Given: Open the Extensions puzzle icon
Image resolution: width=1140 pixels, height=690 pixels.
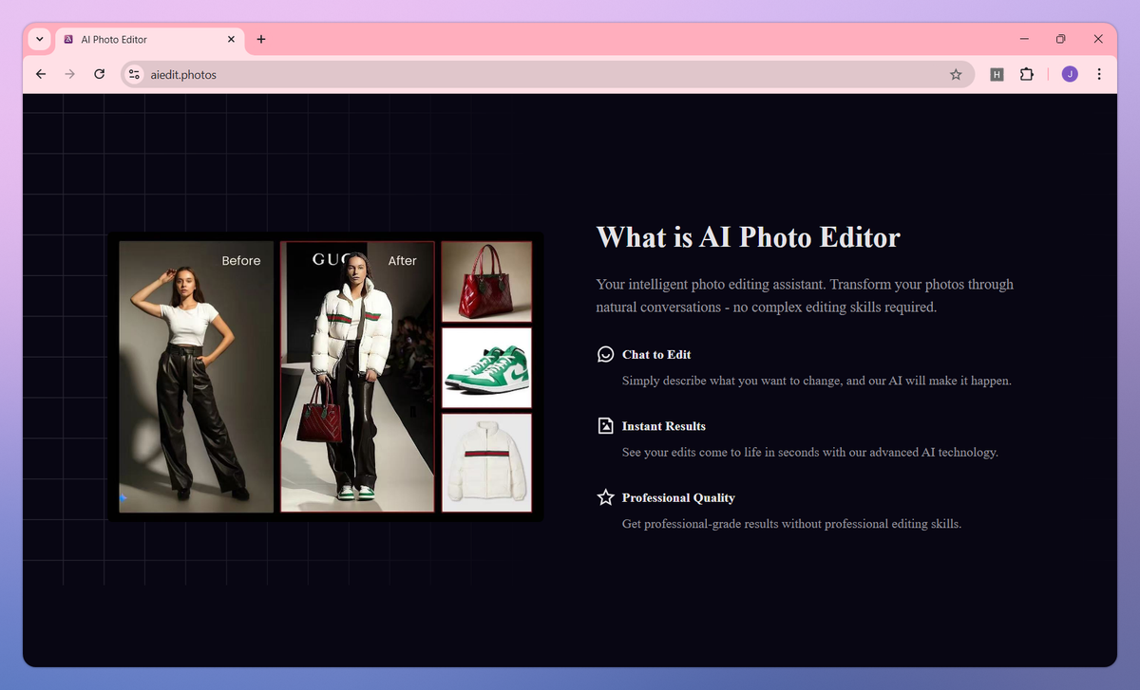Looking at the screenshot, I should (x=1026, y=74).
